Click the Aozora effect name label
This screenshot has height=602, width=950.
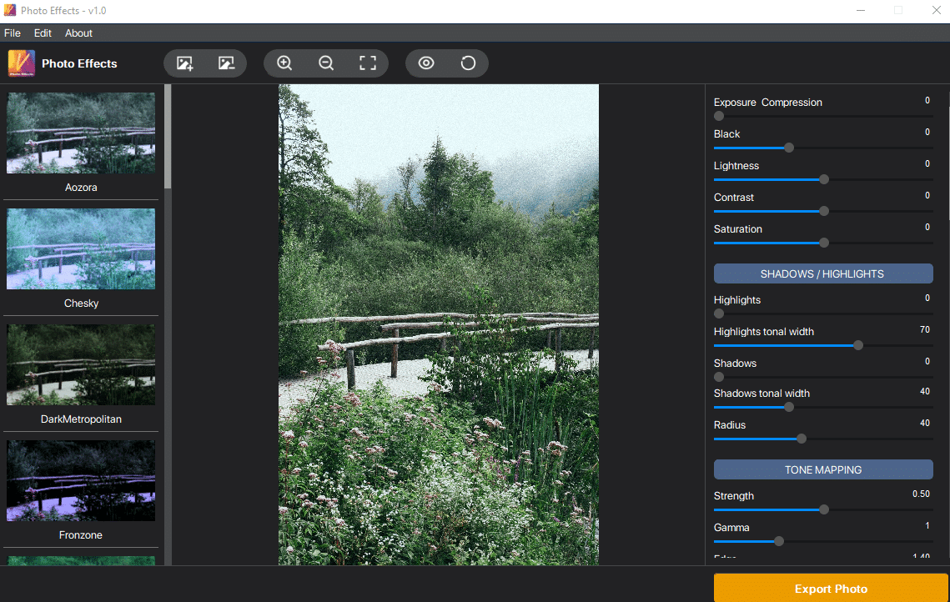81,187
